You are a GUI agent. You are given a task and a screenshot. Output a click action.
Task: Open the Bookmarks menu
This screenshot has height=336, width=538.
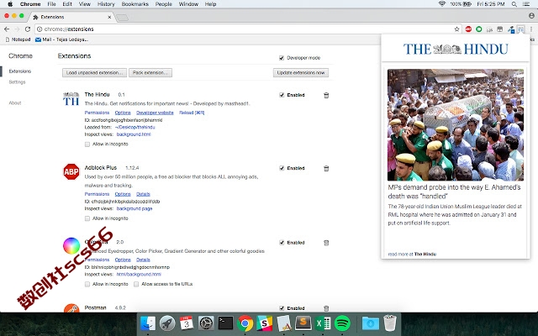pyautogui.click(x=135, y=4)
